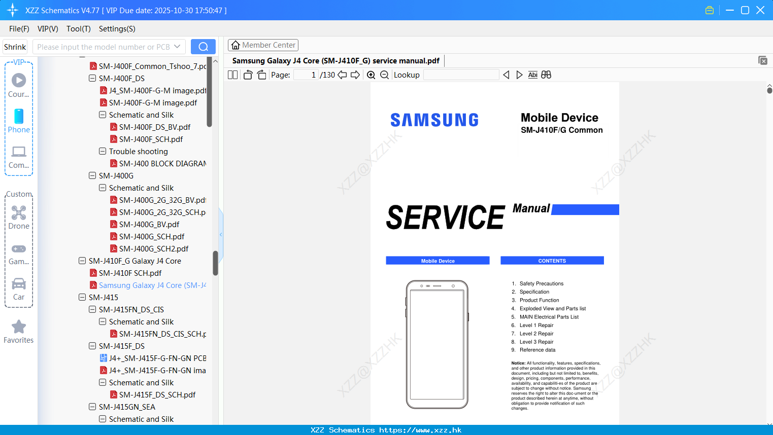The height and width of the screenshot is (435, 773).
Task: Click the page number input field
Action: 306,75
